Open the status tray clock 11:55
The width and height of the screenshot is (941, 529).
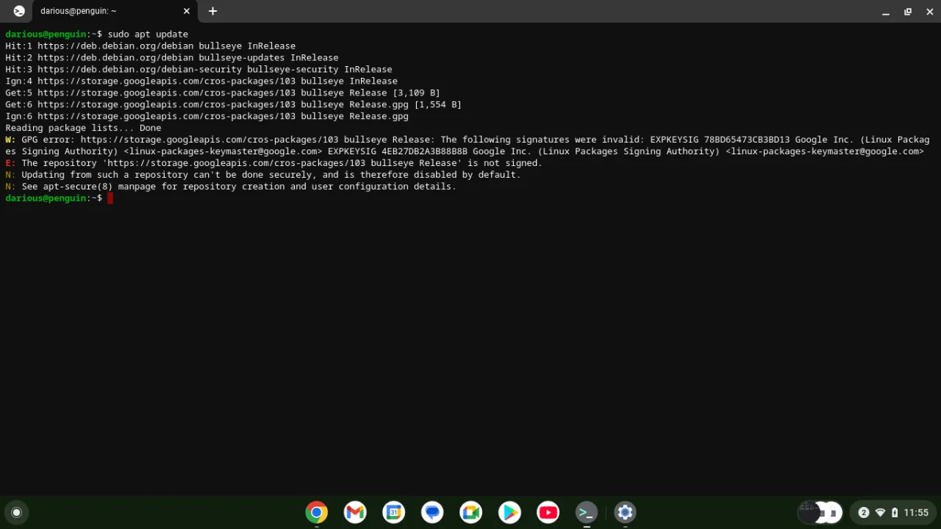click(x=916, y=512)
